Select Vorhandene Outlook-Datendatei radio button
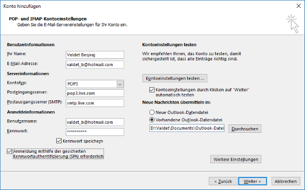The height and width of the screenshot is (190, 305). coord(152,120)
